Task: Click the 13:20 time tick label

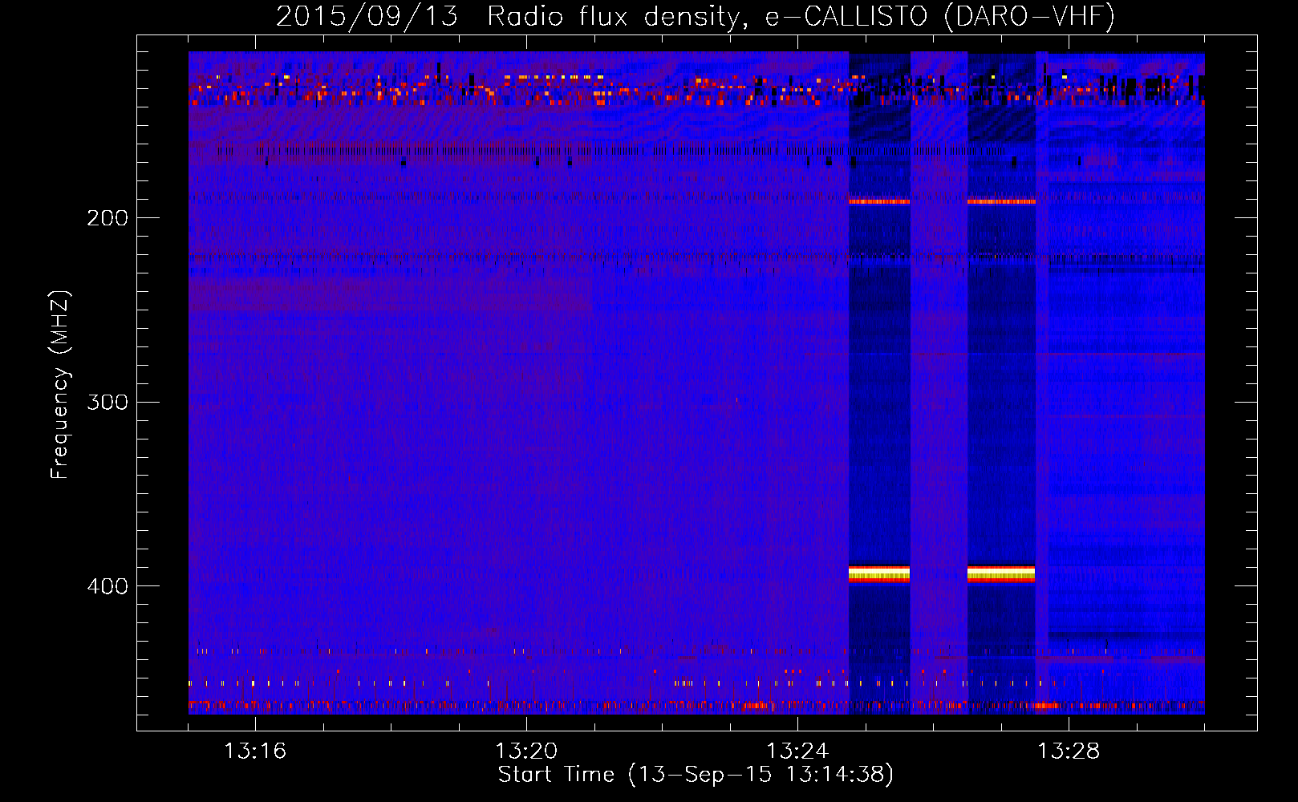Action: tap(526, 751)
